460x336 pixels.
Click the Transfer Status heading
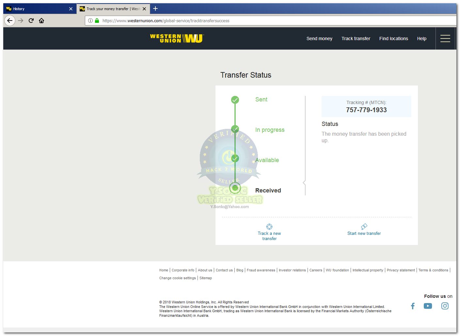[x=246, y=75]
